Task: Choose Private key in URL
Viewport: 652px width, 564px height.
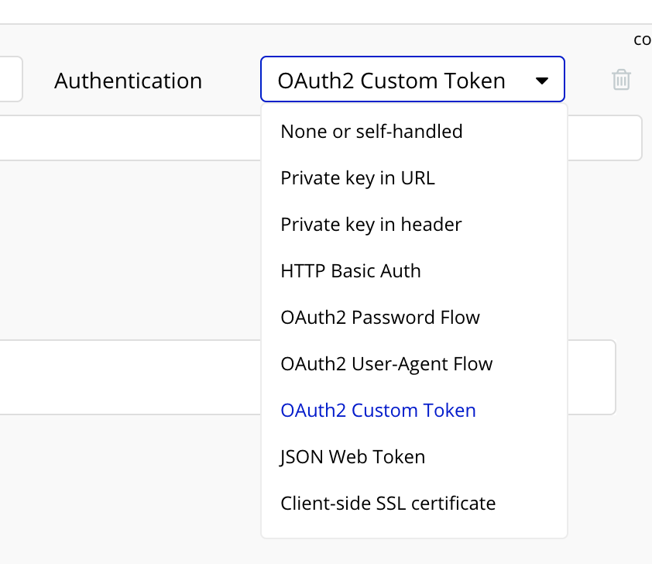Action: pos(358,178)
